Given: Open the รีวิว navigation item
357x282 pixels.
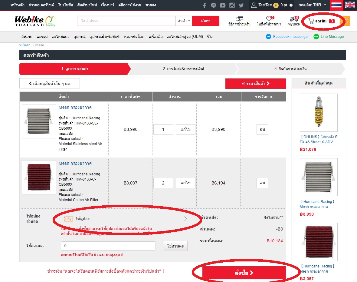Looking at the screenshot, I should tap(210, 36).
